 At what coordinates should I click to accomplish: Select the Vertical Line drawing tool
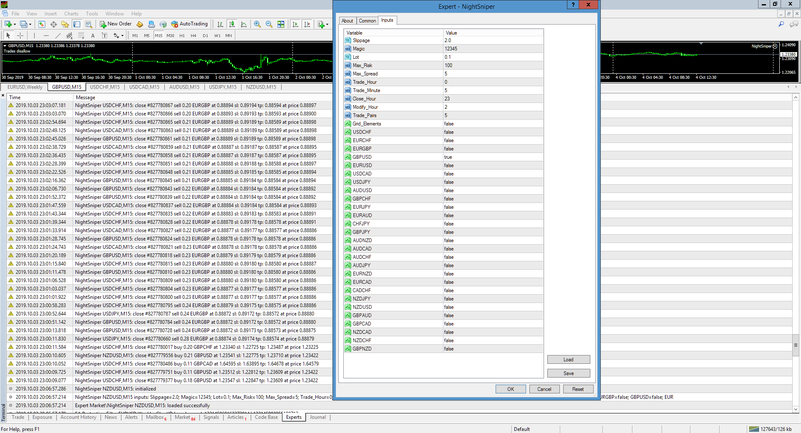[x=34, y=35]
